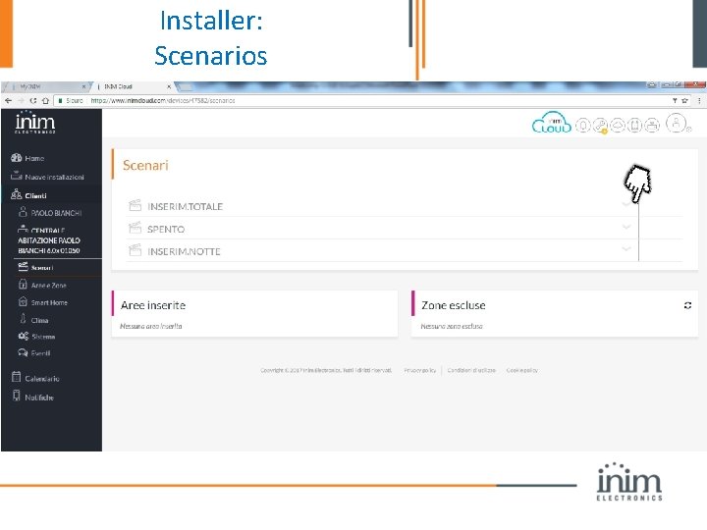Click the Sistema gears icon
The width and height of the screenshot is (707, 530).
(23, 336)
